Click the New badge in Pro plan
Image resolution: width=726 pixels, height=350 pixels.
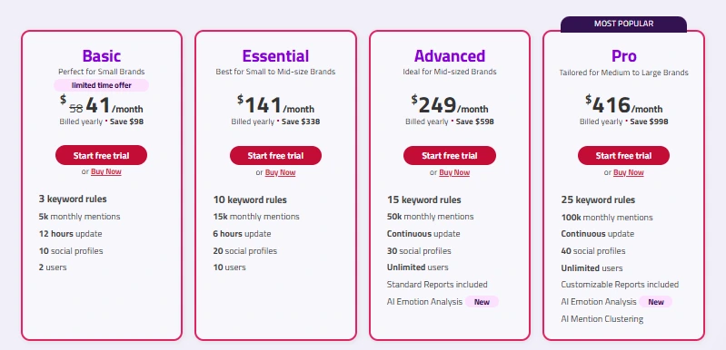[x=656, y=302]
